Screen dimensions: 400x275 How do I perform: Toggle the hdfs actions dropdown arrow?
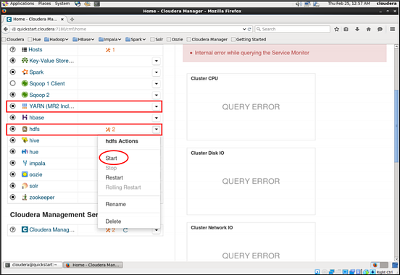click(156, 130)
